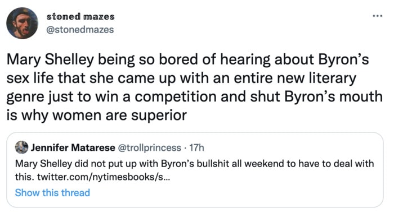Click Jennifer Matarese's small avatar
394x217 pixels.
[21, 147]
